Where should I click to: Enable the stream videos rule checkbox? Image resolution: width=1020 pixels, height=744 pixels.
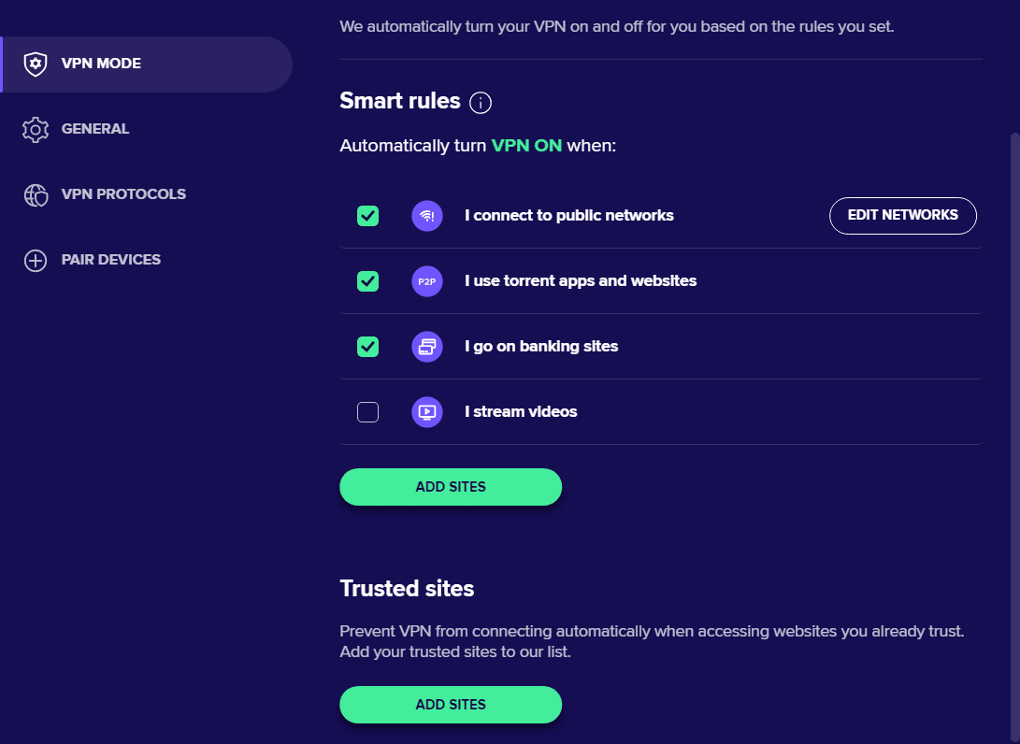367,412
